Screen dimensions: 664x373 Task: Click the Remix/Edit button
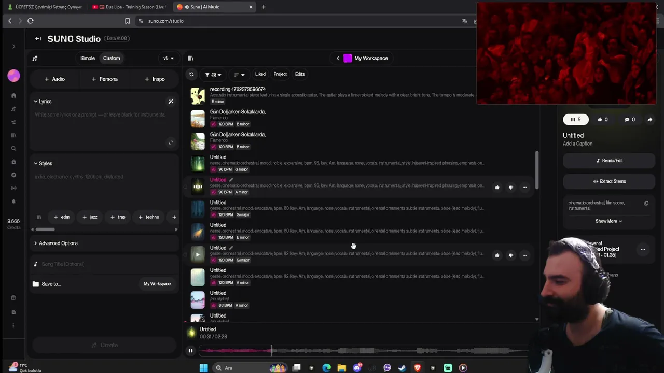pos(609,161)
